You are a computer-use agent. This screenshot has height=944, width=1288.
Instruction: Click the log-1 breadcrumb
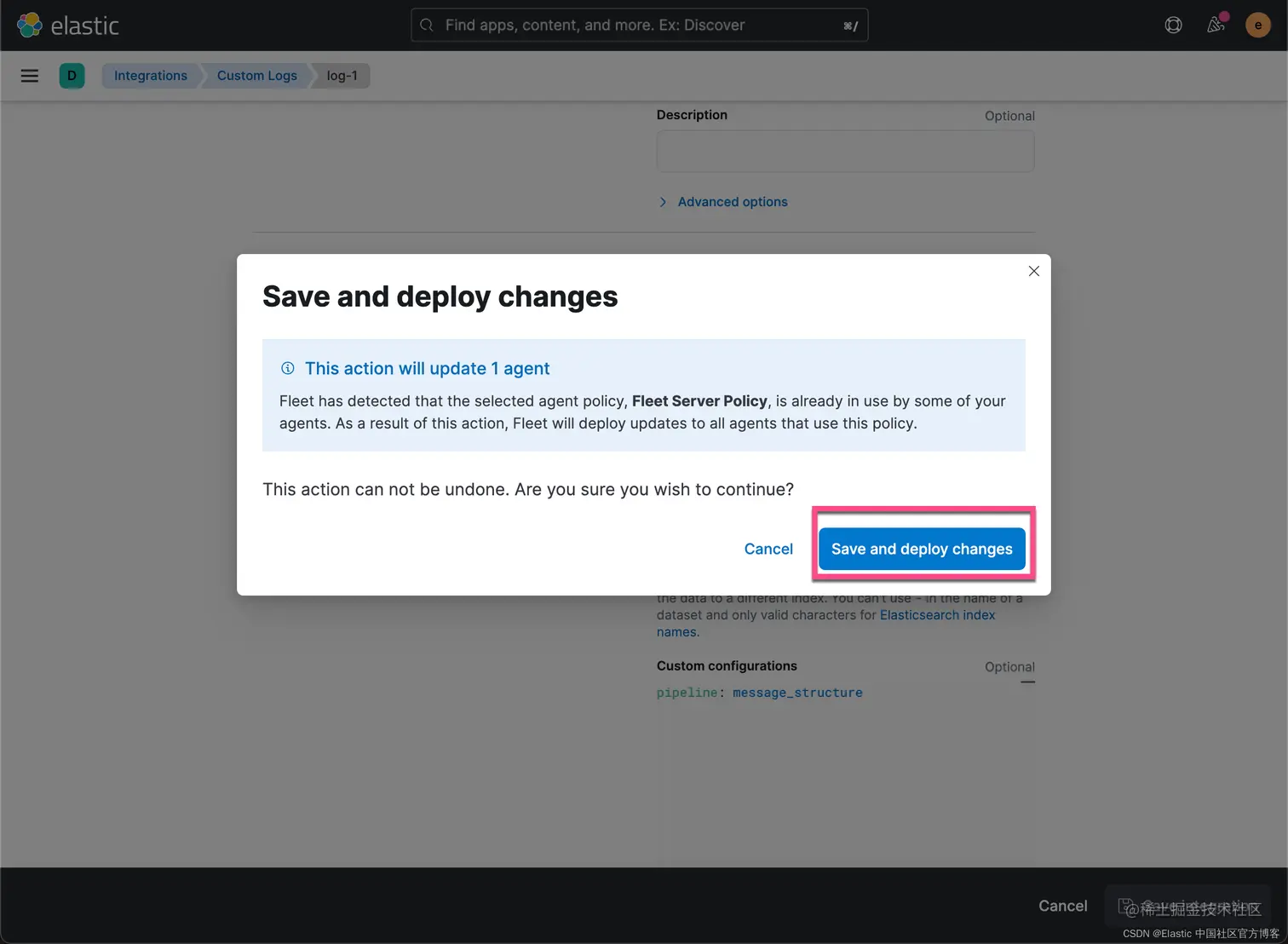click(x=342, y=76)
